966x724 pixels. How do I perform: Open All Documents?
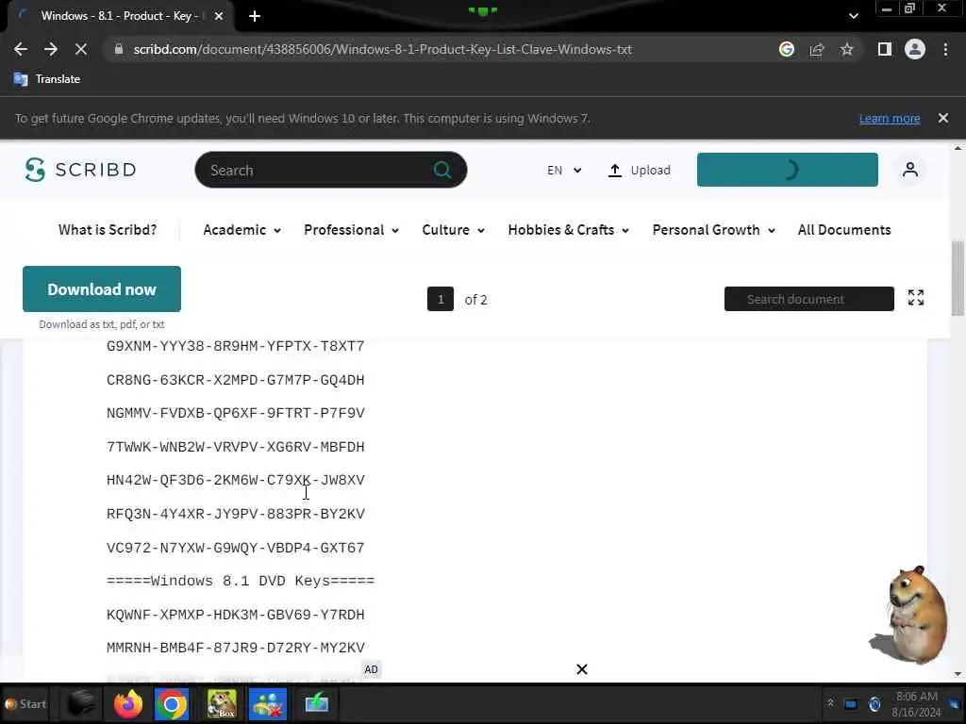(x=844, y=230)
